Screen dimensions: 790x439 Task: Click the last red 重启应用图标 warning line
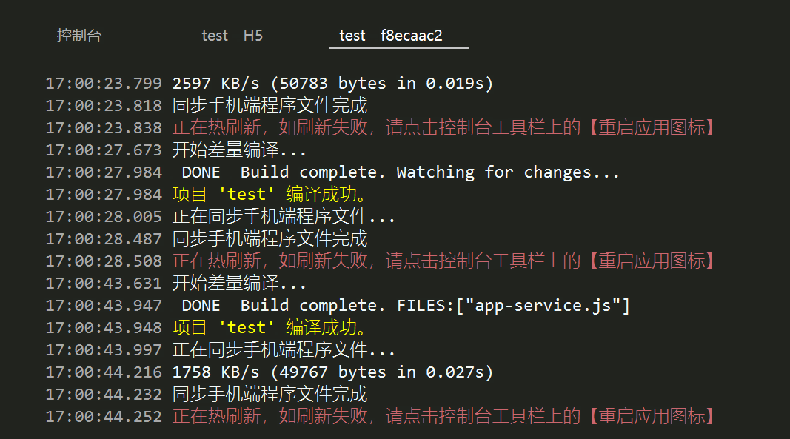pos(444,416)
